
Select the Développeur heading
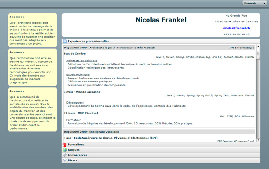coord(75,102)
